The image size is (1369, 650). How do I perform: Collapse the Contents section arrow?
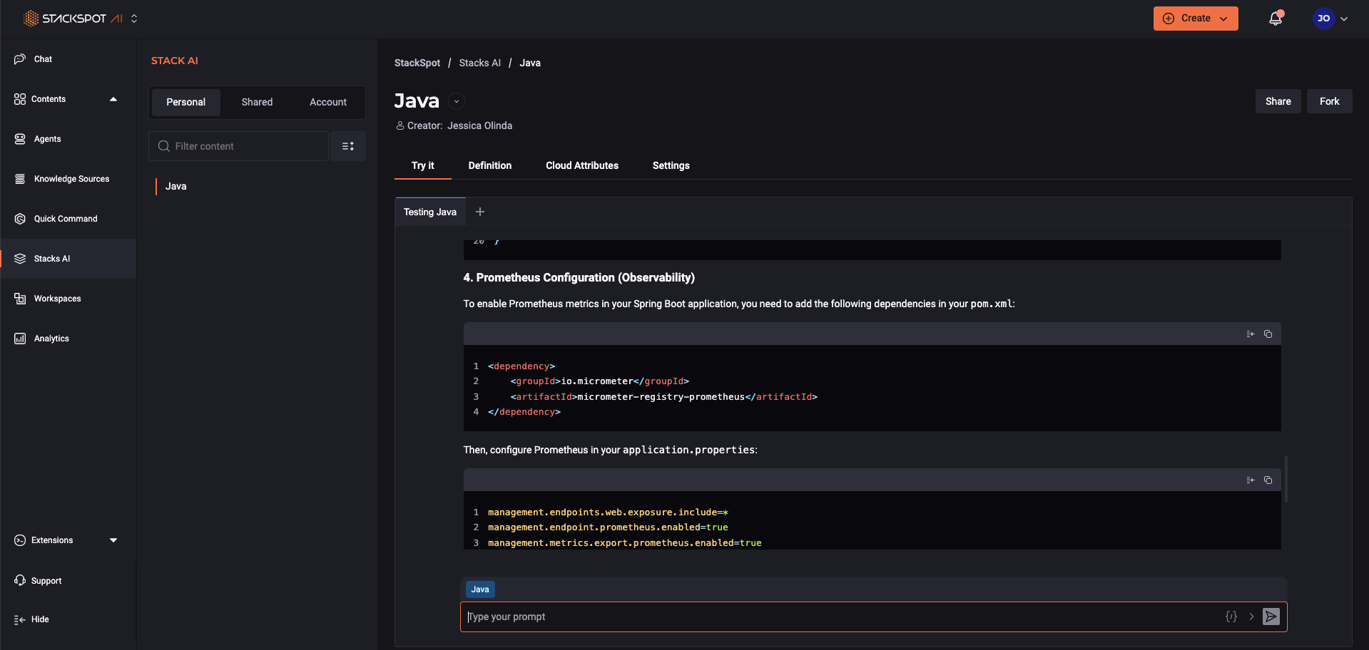point(113,99)
